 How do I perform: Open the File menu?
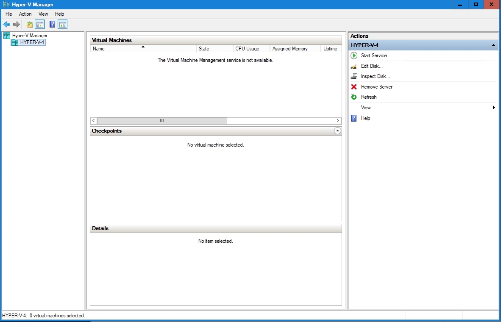[9, 14]
